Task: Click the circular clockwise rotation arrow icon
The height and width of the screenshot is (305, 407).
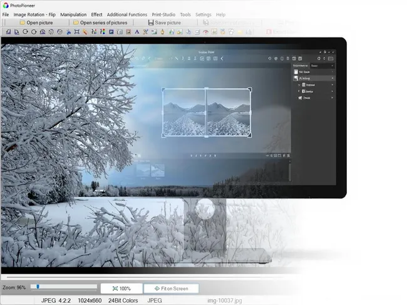Action: pos(34,31)
